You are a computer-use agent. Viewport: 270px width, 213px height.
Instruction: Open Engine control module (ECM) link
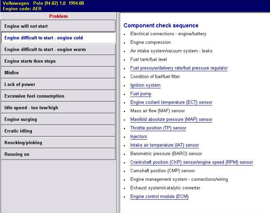(x=159, y=197)
